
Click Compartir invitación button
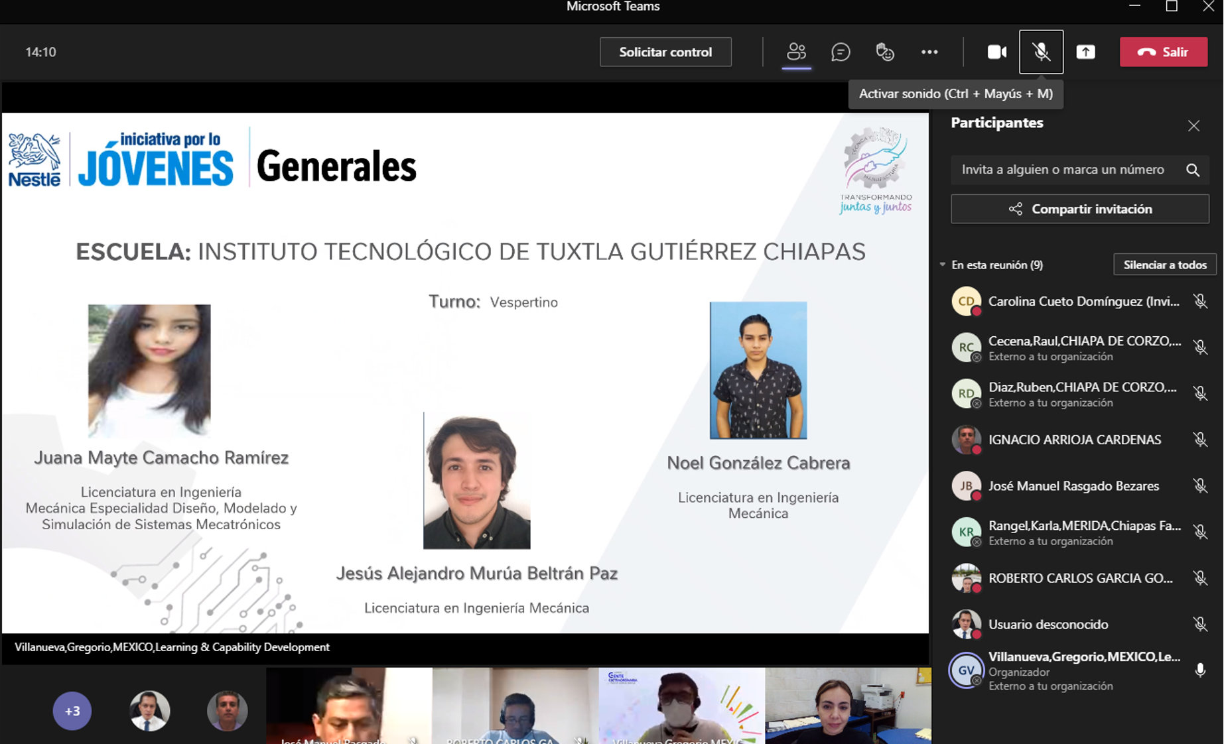coord(1079,209)
